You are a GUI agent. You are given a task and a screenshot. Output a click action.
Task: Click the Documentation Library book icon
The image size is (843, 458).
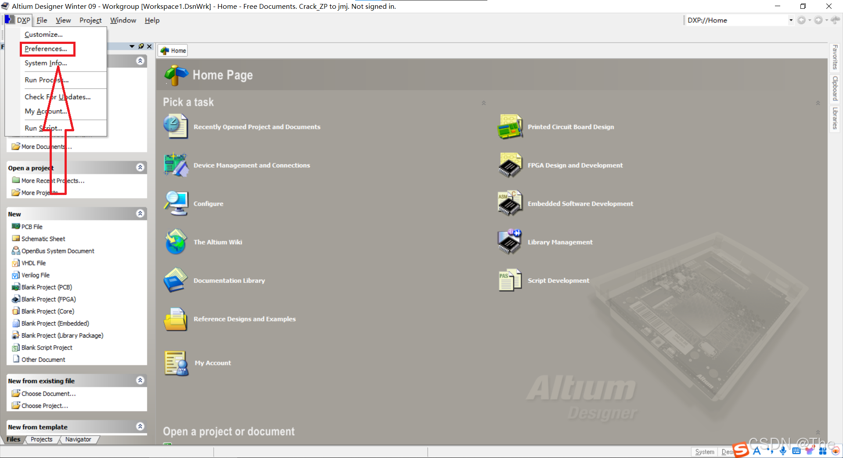(x=176, y=280)
